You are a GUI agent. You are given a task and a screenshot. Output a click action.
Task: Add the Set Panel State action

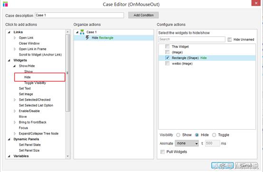click(30, 144)
